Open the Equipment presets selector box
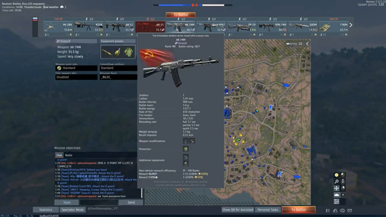 118,52
